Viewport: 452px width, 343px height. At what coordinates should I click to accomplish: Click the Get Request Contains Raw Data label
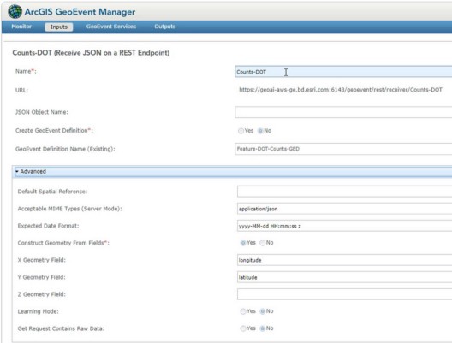61,328
